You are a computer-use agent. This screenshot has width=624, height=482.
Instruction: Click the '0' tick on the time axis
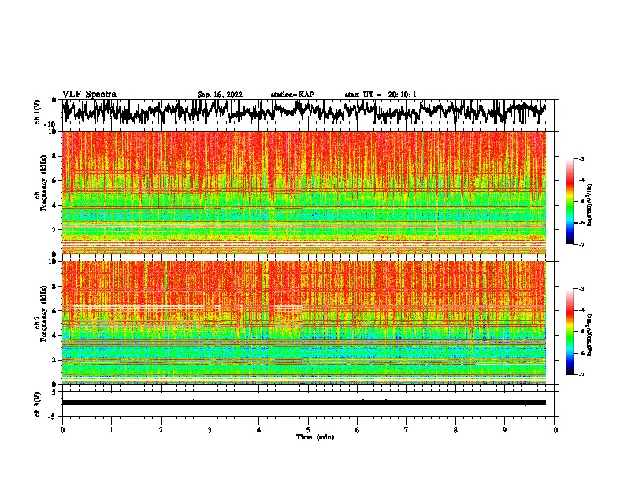click(x=62, y=430)
